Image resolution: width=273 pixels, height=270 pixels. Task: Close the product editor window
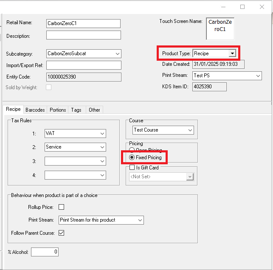262,7
